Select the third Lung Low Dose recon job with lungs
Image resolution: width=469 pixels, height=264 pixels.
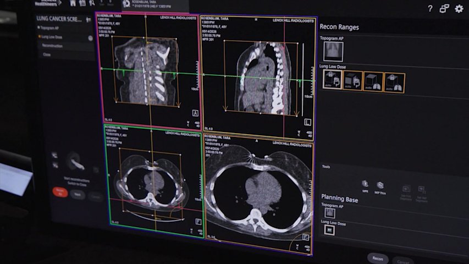point(373,82)
